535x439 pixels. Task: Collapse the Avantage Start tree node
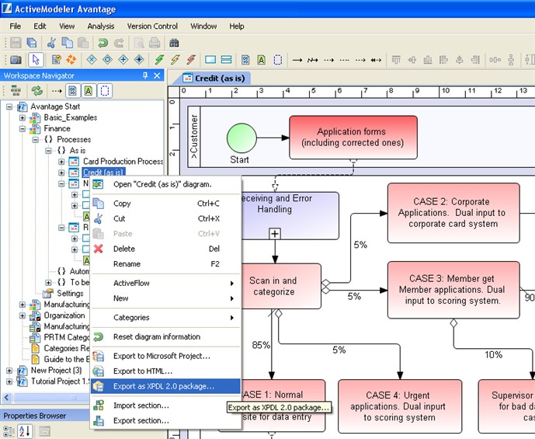(9, 107)
